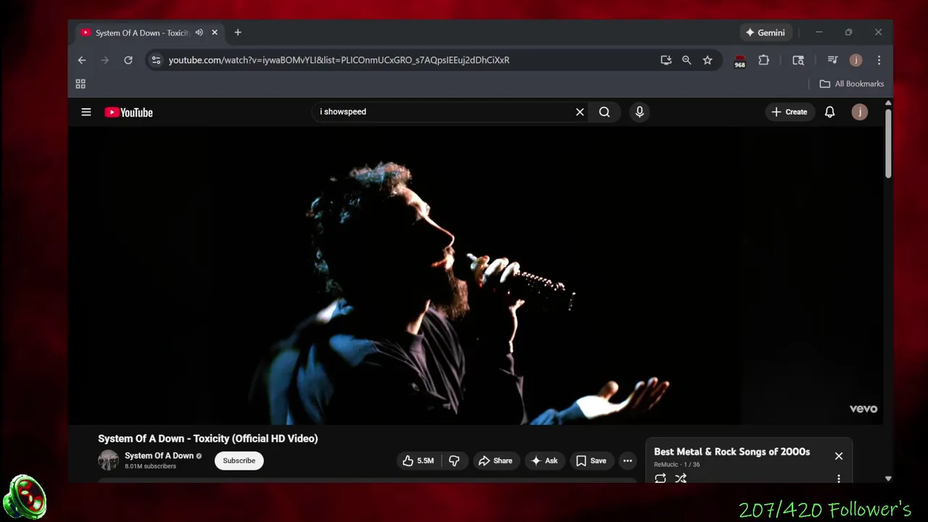
Task: Go to YouTube home via logo
Action: 128,112
